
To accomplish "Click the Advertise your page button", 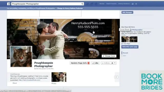I will coord(130,47).
